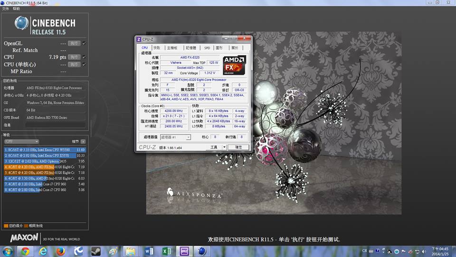
Task: Toggle the CPU test checkbox
Action: pyautogui.click(x=84, y=57)
